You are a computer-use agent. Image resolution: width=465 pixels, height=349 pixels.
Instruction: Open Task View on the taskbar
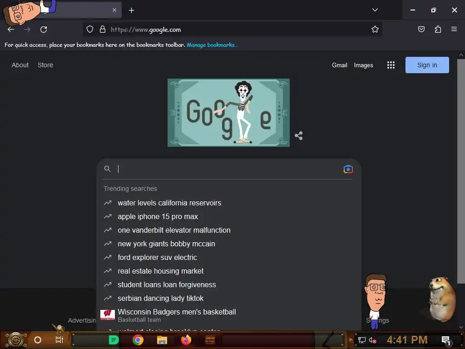point(59,340)
